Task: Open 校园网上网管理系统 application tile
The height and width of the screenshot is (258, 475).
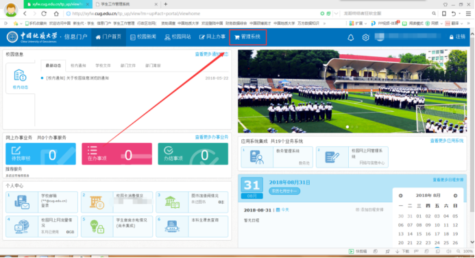Action: click(x=352, y=157)
